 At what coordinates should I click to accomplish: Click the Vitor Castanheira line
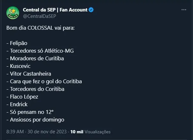[29, 74]
